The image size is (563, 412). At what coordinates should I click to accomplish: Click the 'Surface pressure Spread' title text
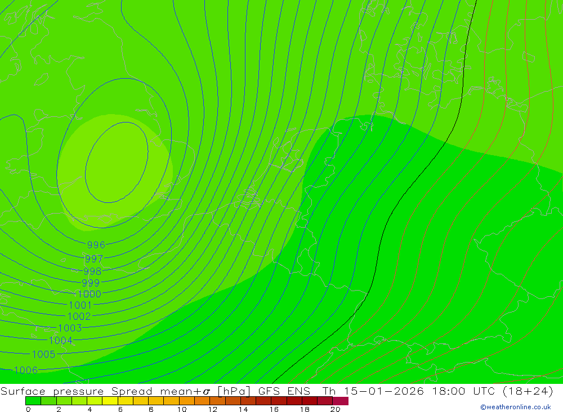click(x=77, y=391)
